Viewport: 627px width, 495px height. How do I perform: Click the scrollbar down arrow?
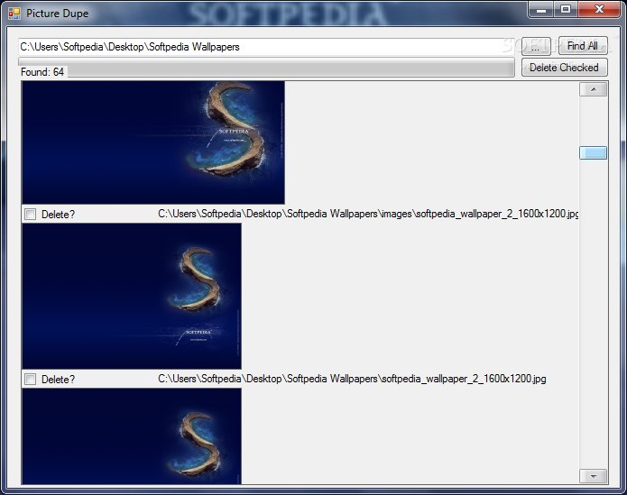(x=594, y=476)
